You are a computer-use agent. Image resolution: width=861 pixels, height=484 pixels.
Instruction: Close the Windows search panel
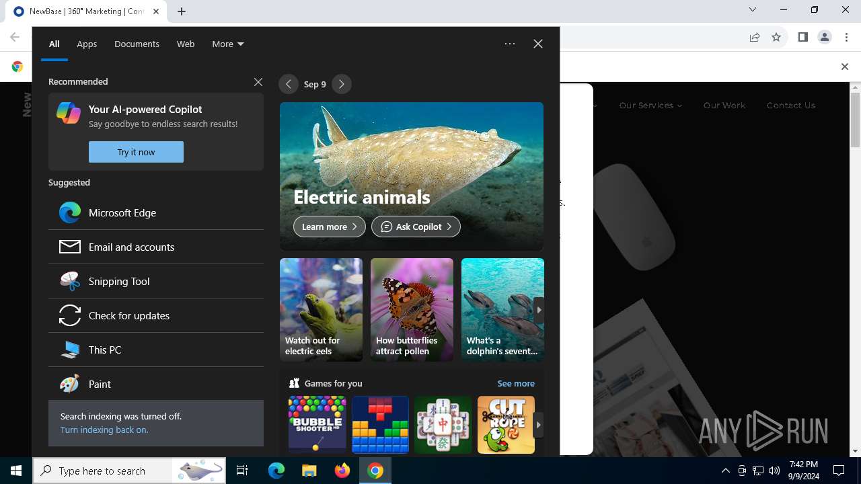[x=538, y=44]
